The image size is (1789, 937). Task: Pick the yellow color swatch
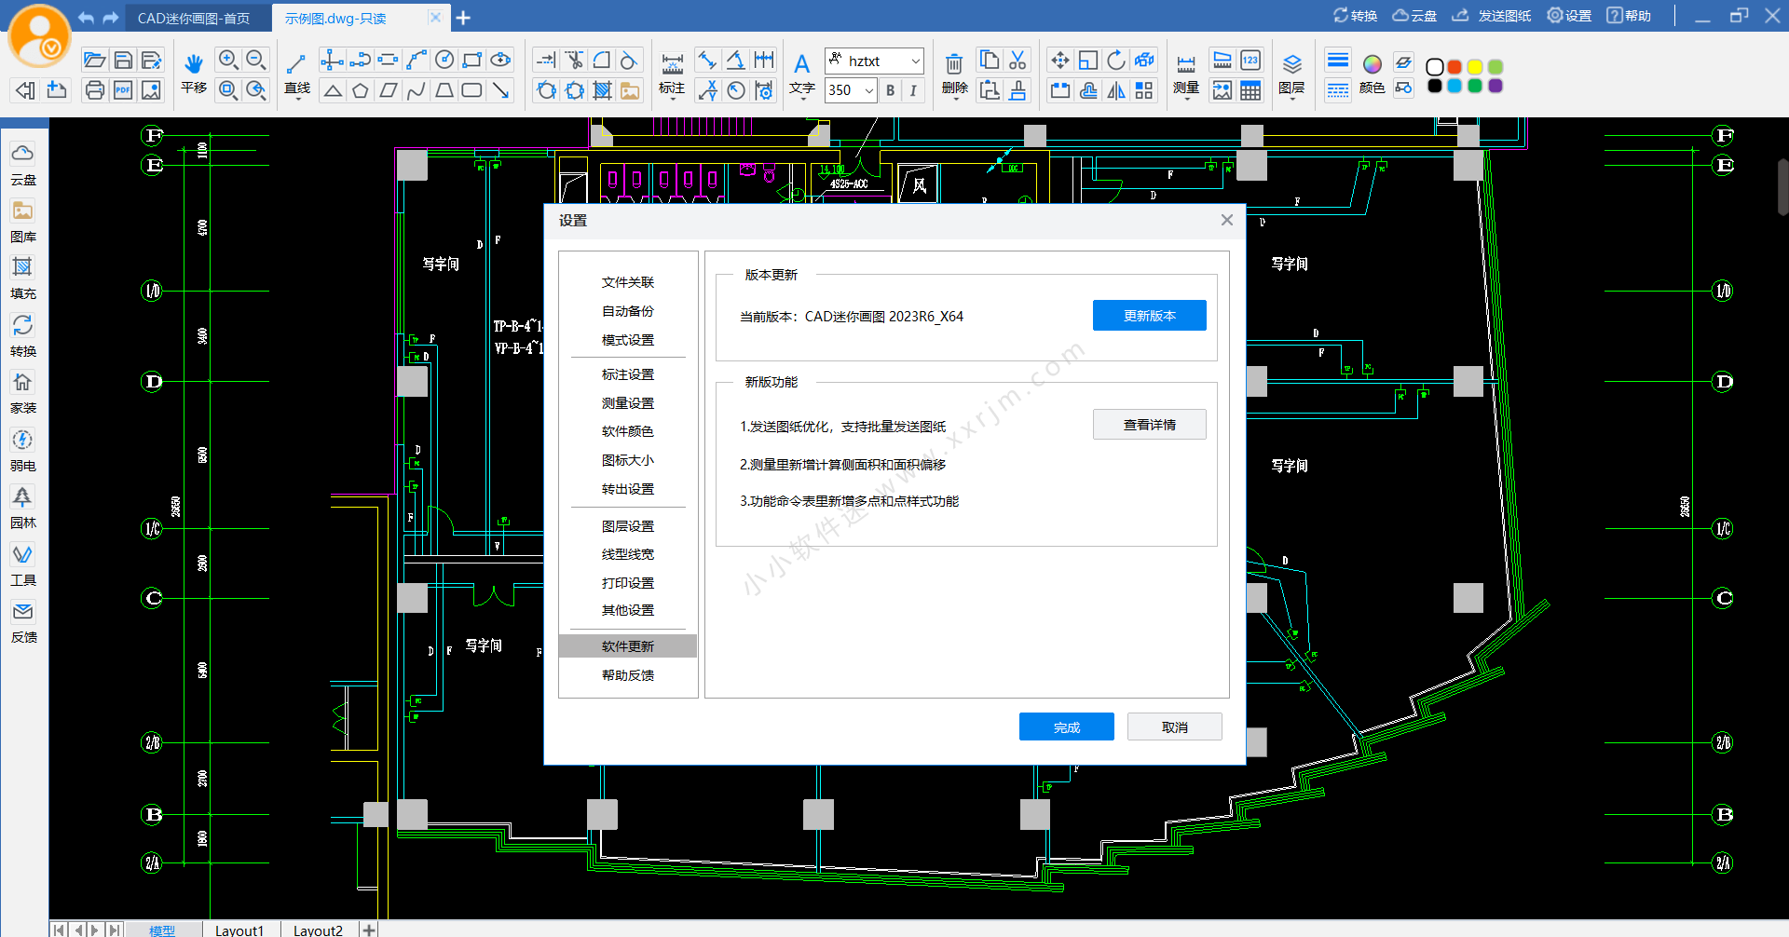pyautogui.click(x=1475, y=67)
